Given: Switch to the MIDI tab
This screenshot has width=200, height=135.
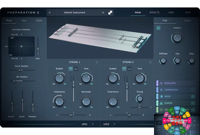Looking at the screenshot, I should (171, 13).
